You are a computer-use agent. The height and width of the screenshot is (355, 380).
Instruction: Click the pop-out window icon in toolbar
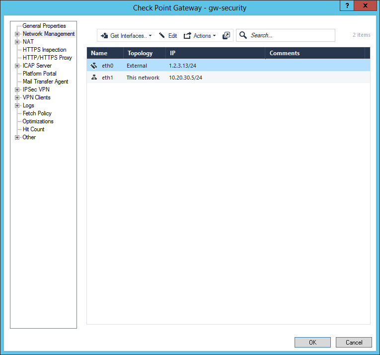tap(227, 36)
